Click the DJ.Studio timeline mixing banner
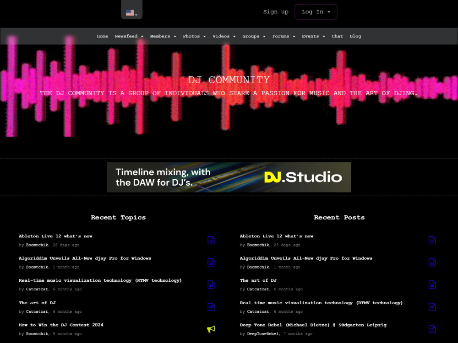 (229, 177)
